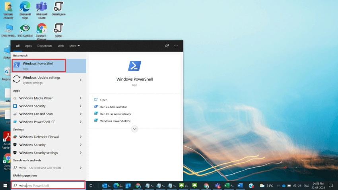Click the blue Get Help taskbar icon
Viewport: 338px width, 190px height.
[251, 186]
